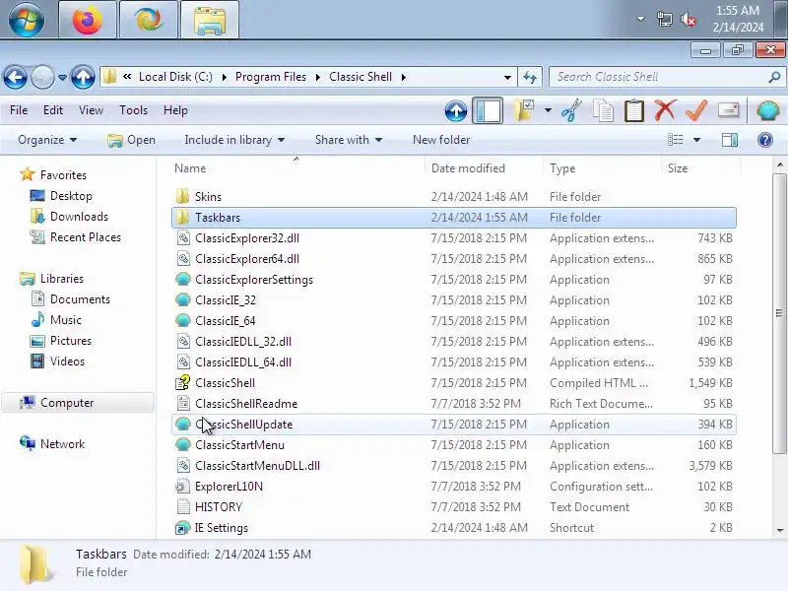Viewport: 788px width, 591px height.
Task: Toggle the preview pane button
Action: tap(730, 140)
